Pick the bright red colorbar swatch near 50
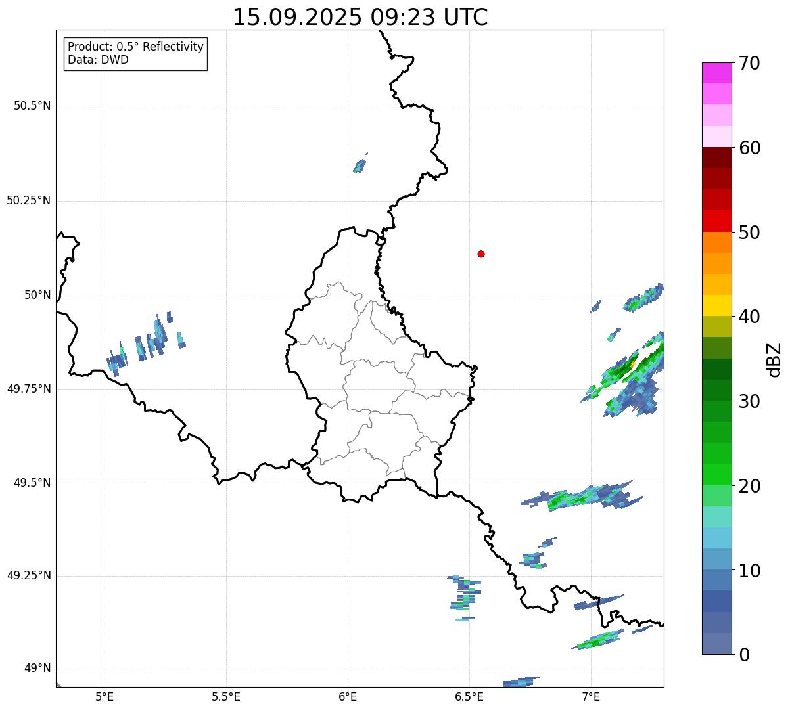The width and height of the screenshot is (790, 710). pos(716,221)
